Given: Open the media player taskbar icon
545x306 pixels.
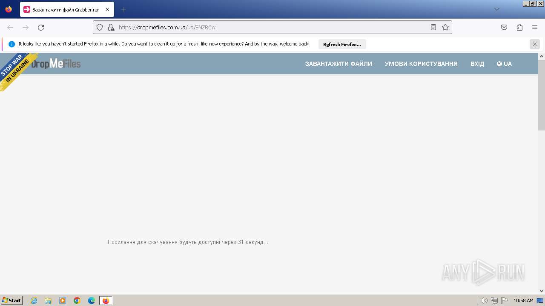Looking at the screenshot, I should coord(63,300).
